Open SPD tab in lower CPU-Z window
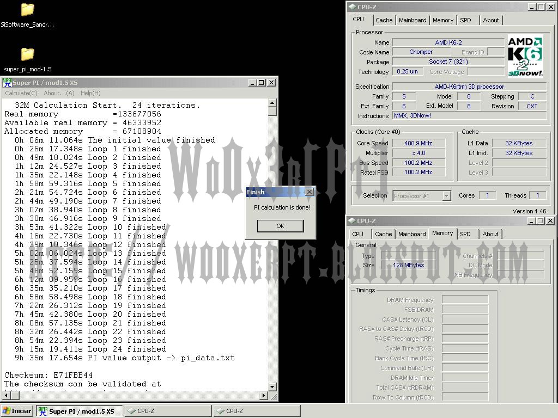558x418 pixels. point(465,234)
